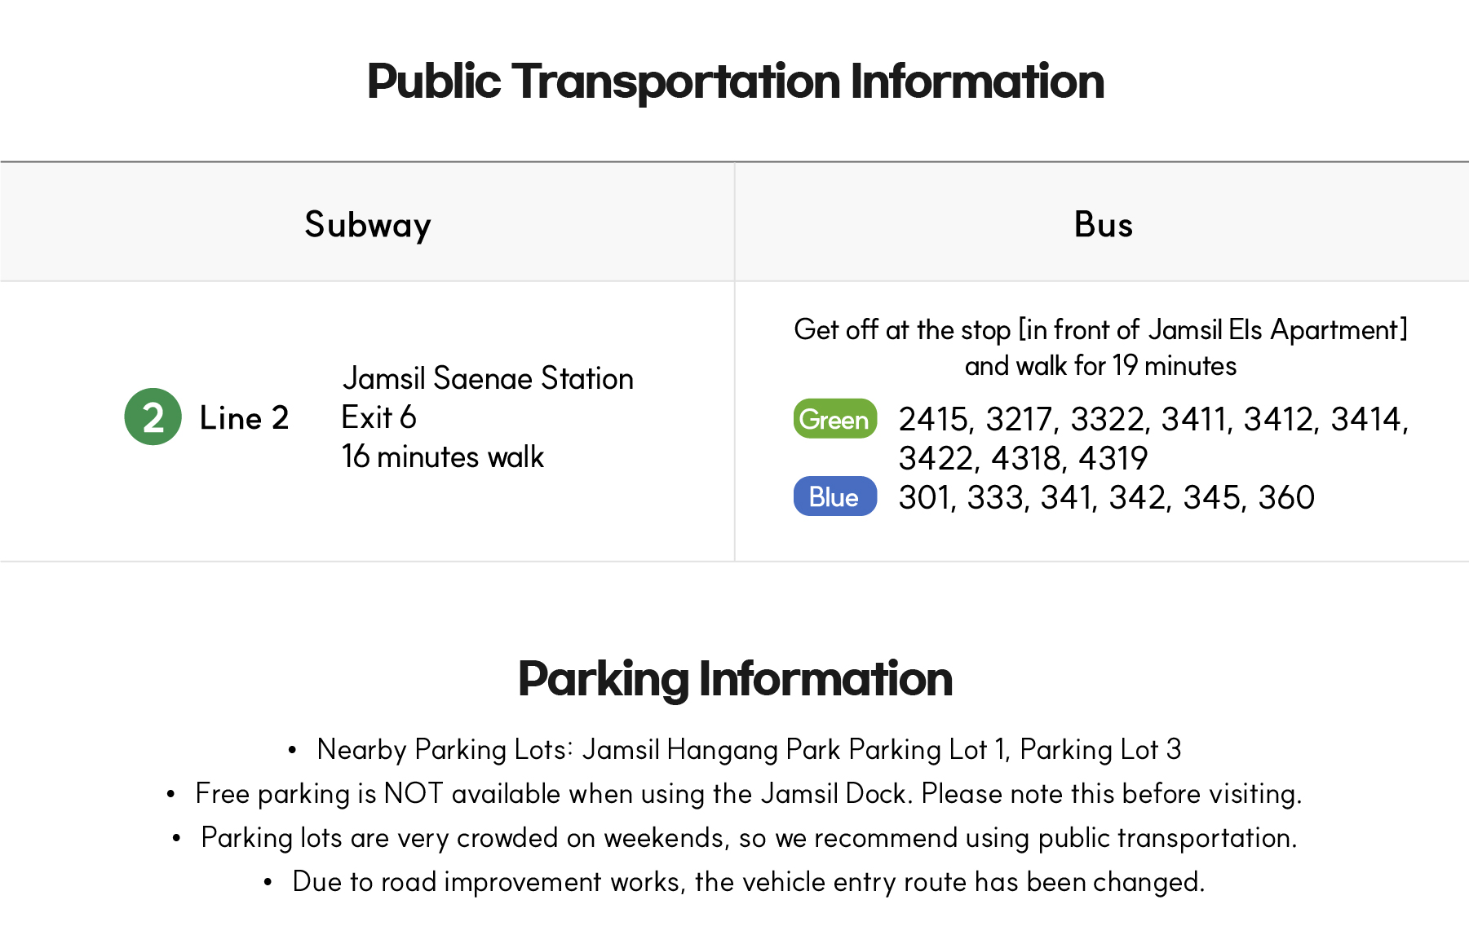
Task: Click the Jamsil Els Apartment stop instruction
Action: tap(1100, 329)
